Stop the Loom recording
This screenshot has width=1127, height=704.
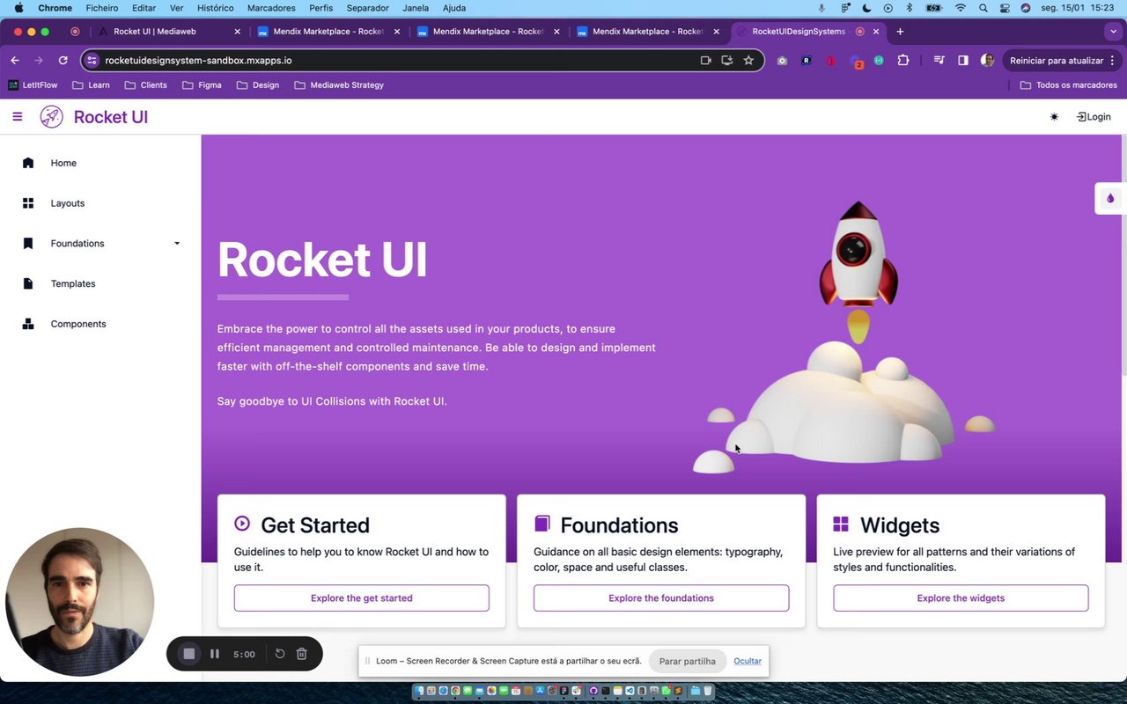click(188, 654)
